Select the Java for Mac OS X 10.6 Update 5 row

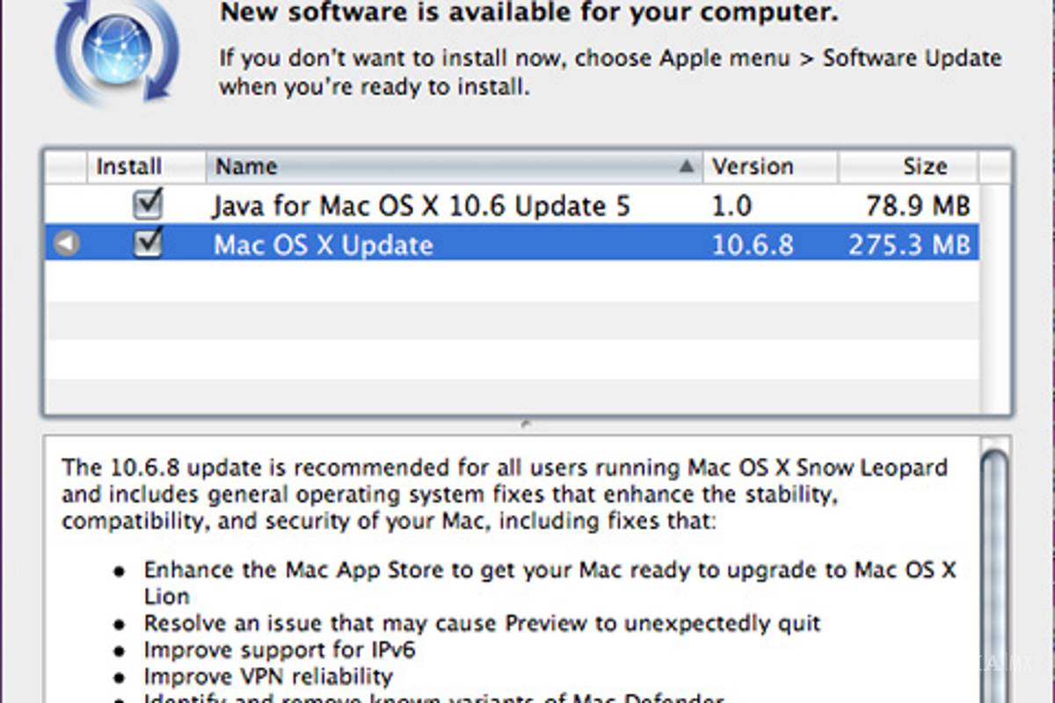click(420, 206)
